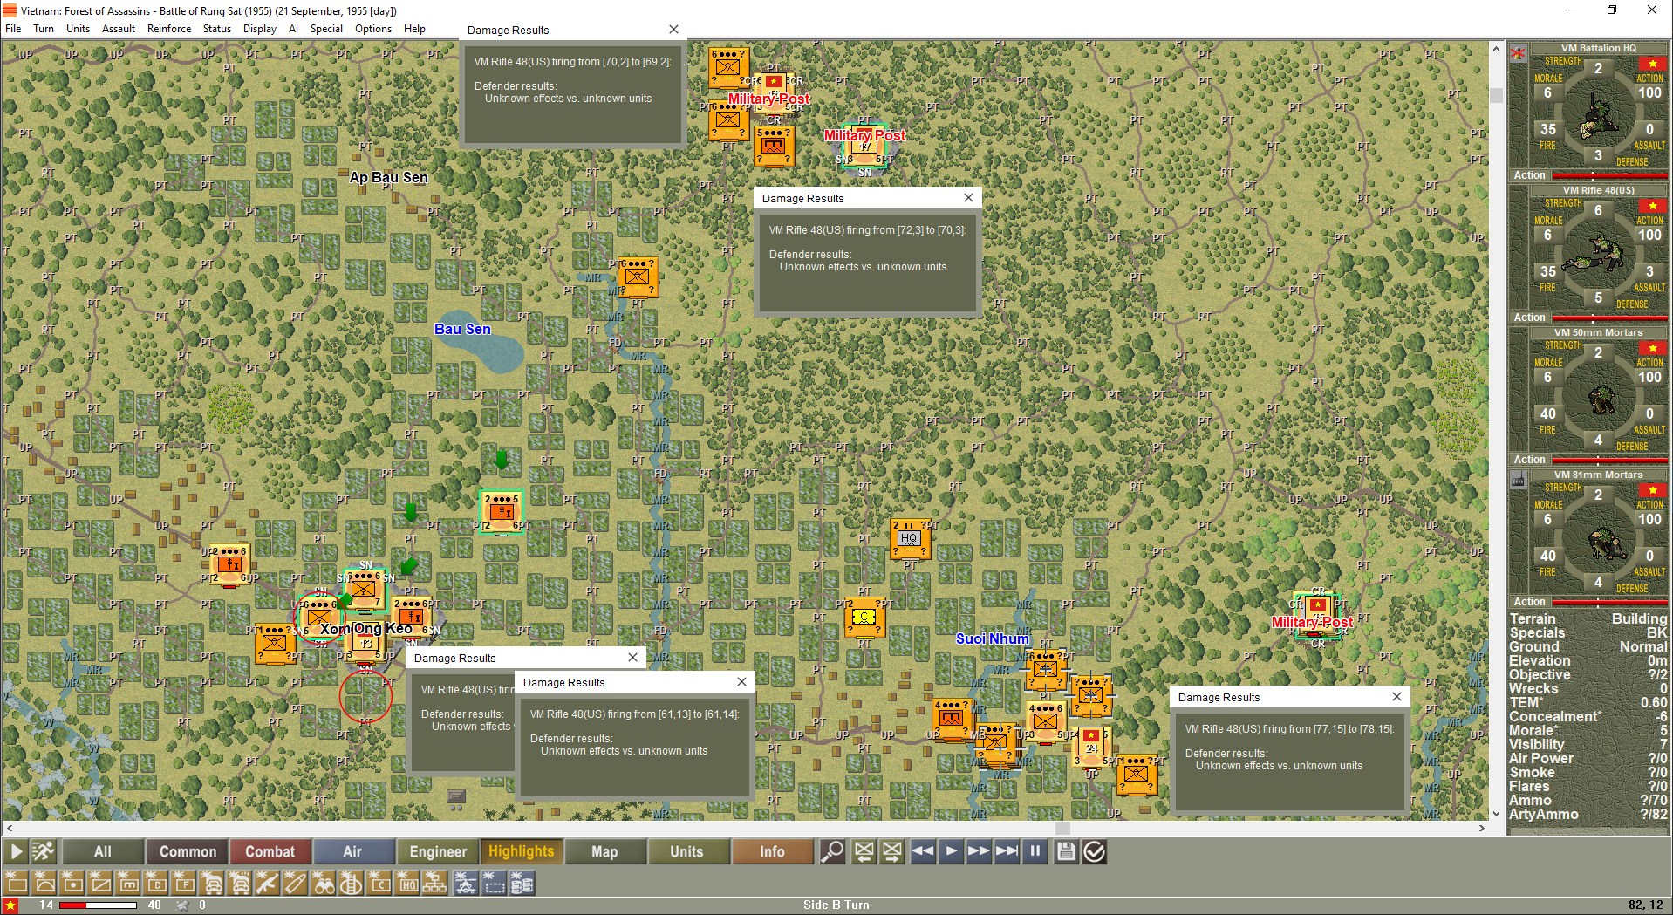Open the AI menu
1673x915 pixels.
point(293,29)
